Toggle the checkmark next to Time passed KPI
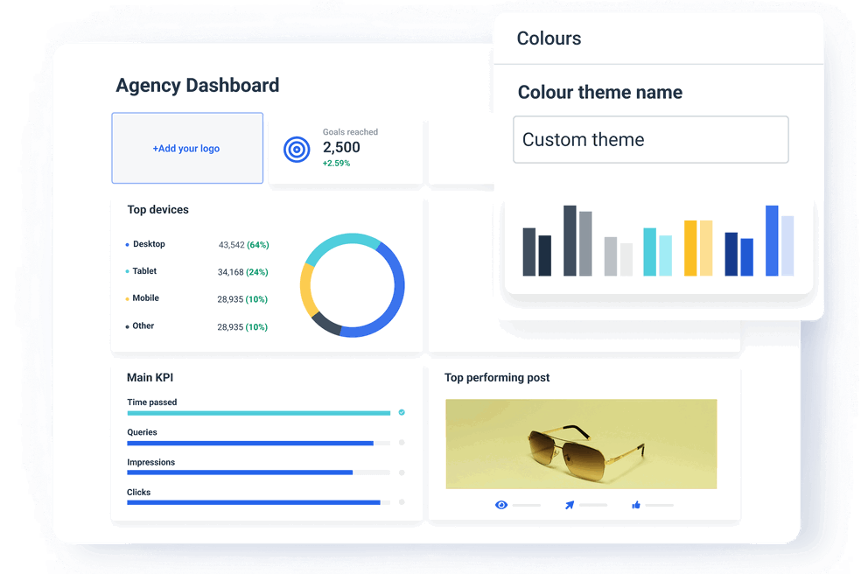The width and height of the screenshot is (868, 574). click(402, 412)
